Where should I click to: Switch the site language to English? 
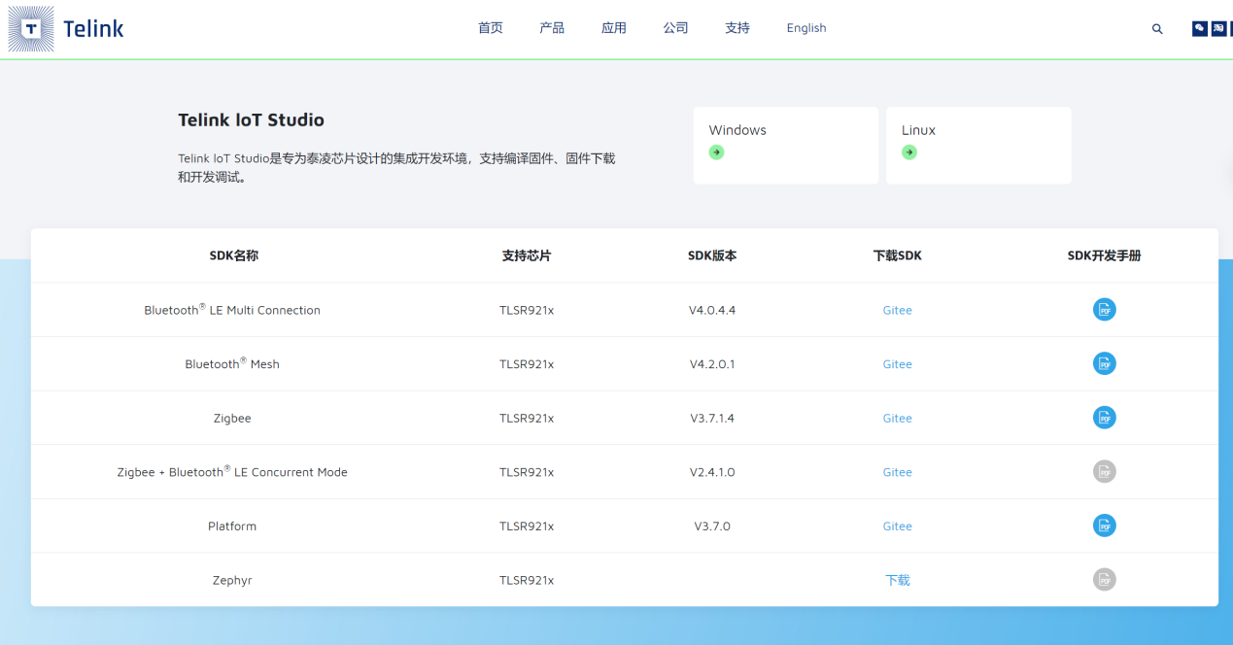click(x=806, y=28)
